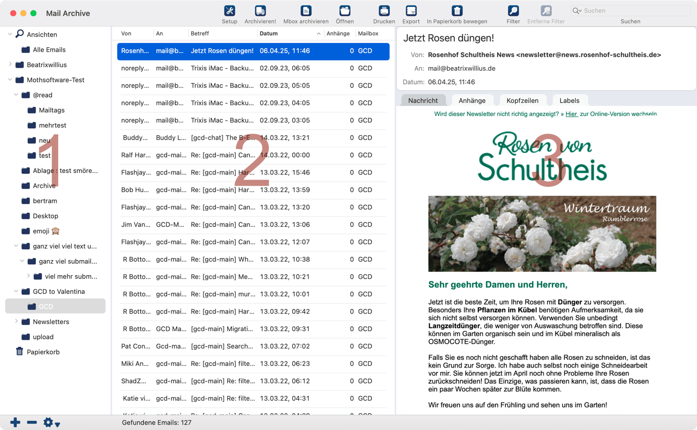697x430 pixels.
Task: Add a mailbox with the plus icon
Action: click(15, 422)
